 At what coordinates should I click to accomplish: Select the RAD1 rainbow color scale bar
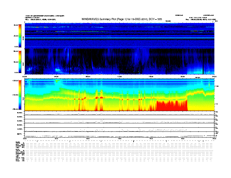click(x=20, y=62)
